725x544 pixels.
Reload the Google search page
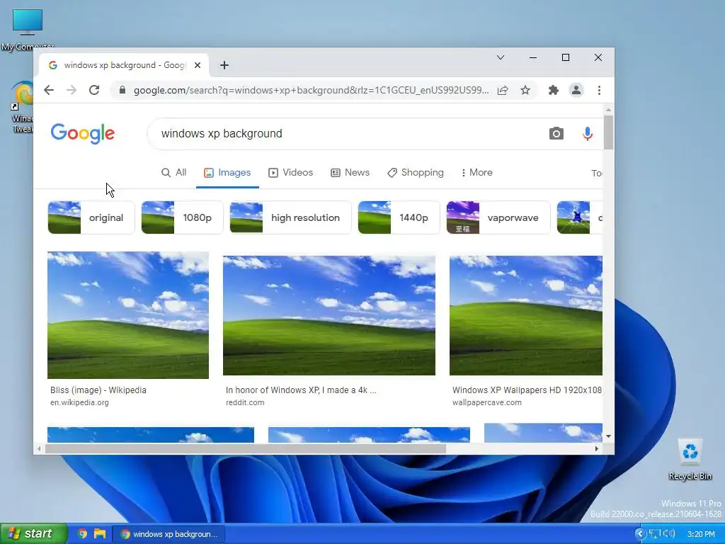tap(94, 90)
